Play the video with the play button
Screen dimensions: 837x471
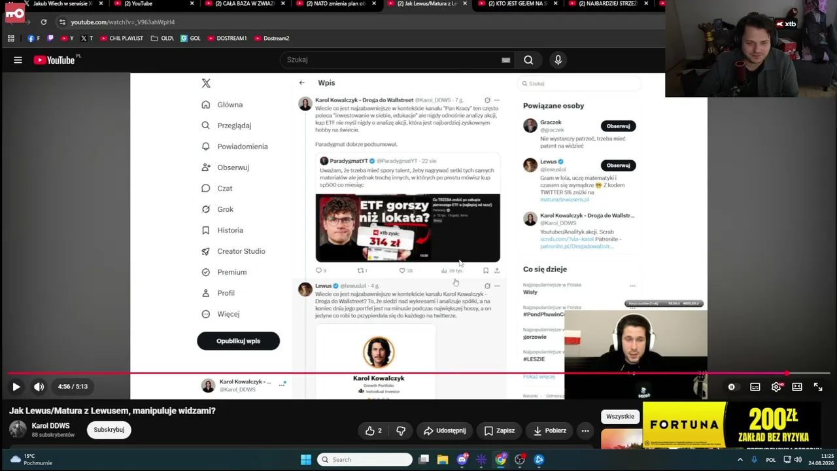click(16, 387)
